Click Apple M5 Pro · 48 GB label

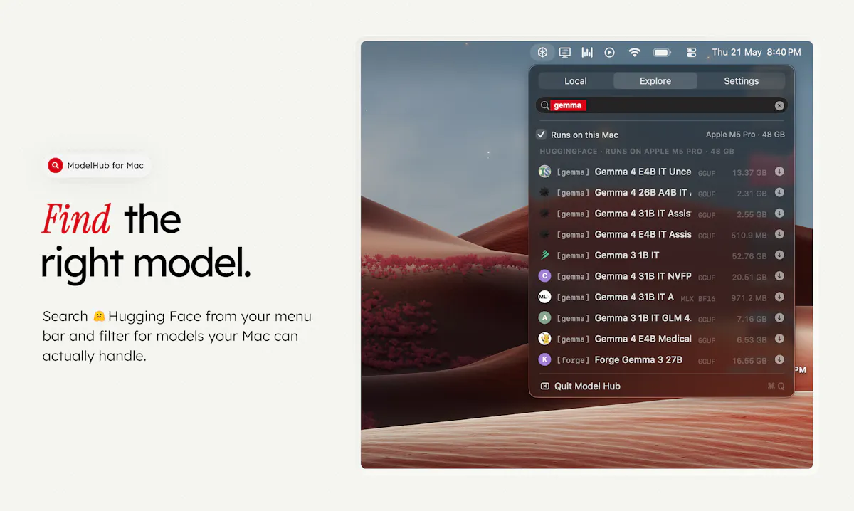[745, 135]
